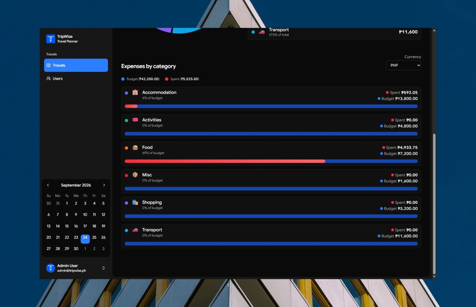Screen dimensions: 476x307
Task: Click the Accommodation hotel icon
Action: [135, 92]
